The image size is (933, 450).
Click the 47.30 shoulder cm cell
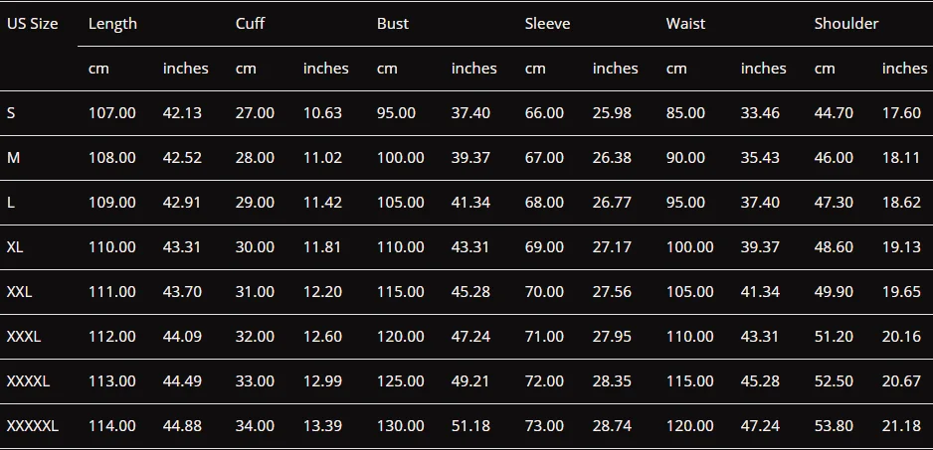coord(834,202)
